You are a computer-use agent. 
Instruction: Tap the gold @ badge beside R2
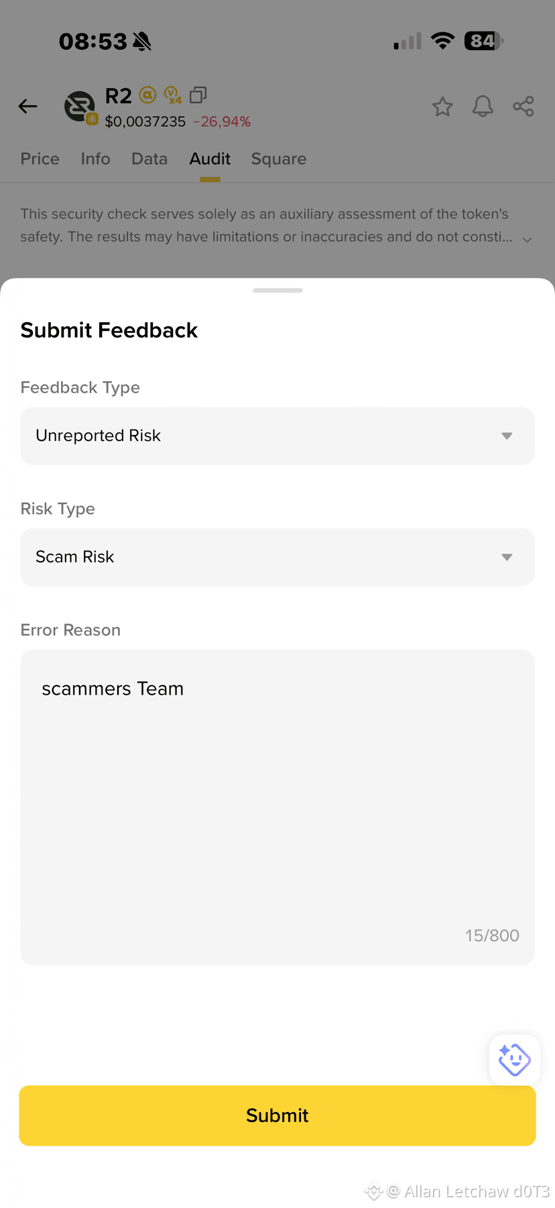coord(147,95)
